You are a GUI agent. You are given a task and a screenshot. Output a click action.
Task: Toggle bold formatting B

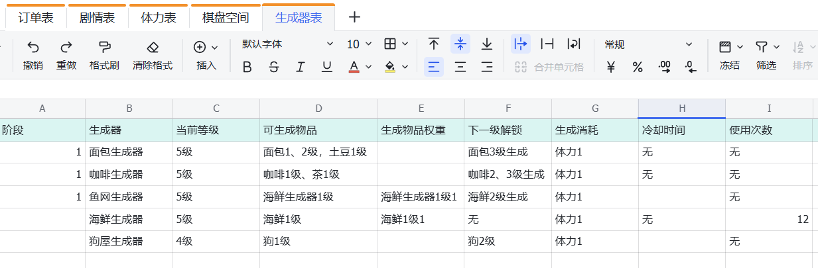247,67
